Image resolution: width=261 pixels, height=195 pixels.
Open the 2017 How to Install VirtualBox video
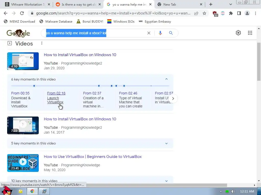80,119
